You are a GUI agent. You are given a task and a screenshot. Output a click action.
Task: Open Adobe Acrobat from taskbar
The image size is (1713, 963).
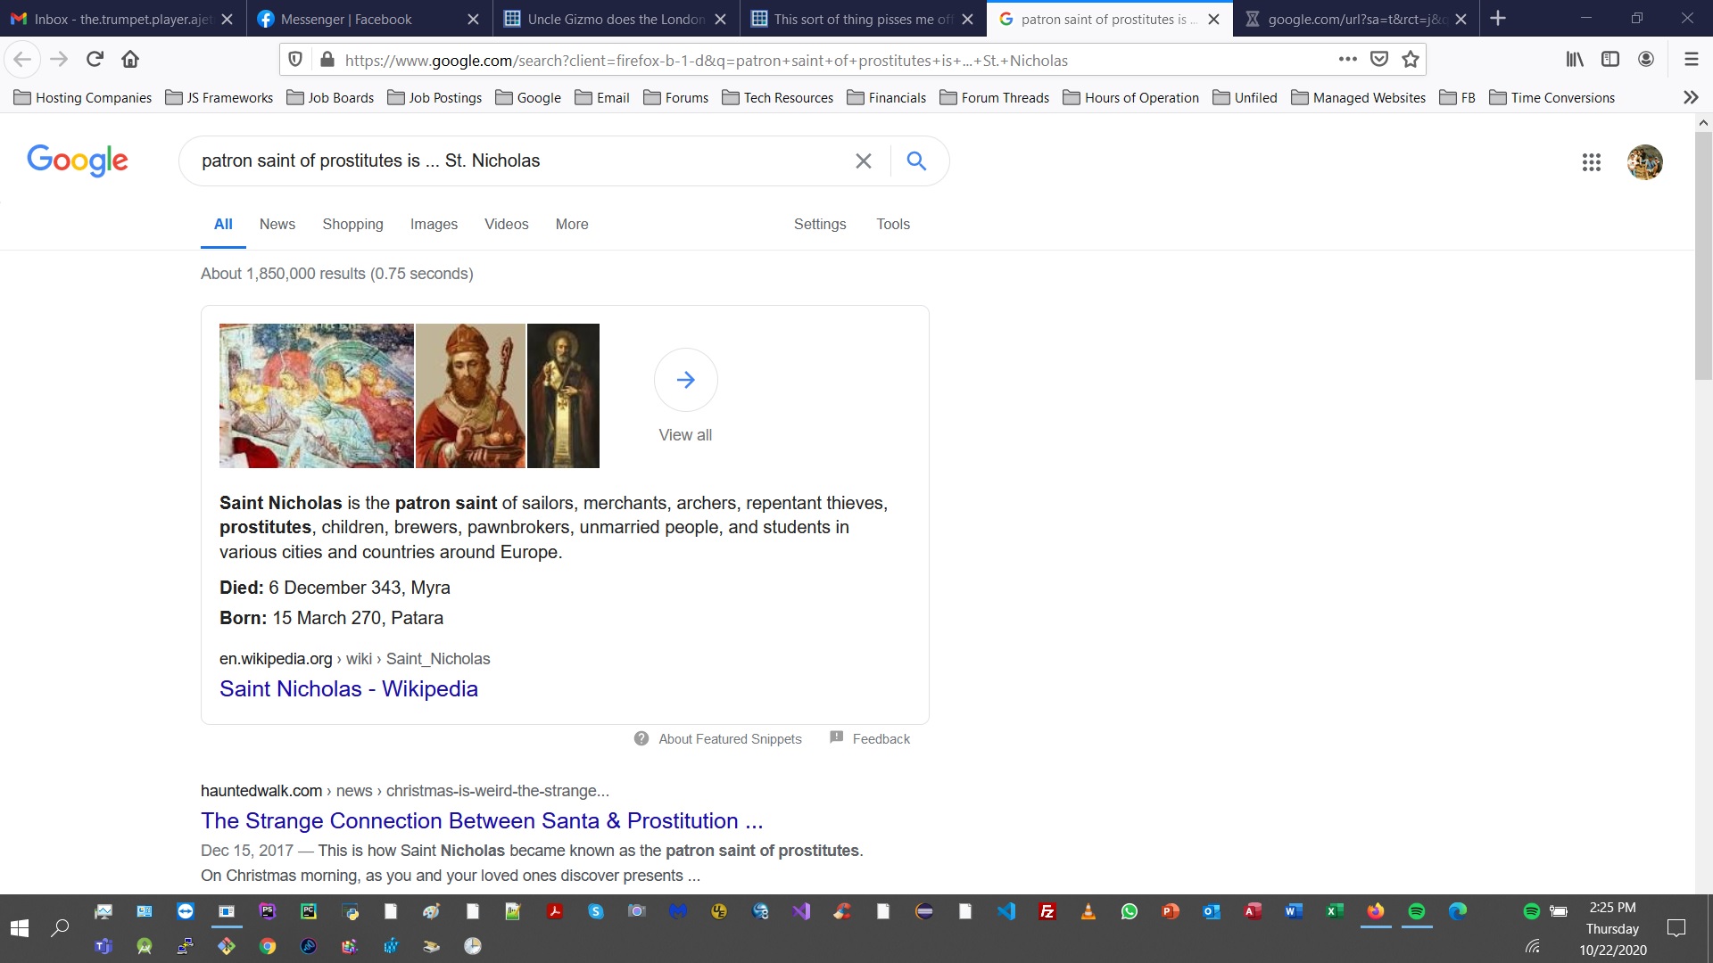coord(555,911)
